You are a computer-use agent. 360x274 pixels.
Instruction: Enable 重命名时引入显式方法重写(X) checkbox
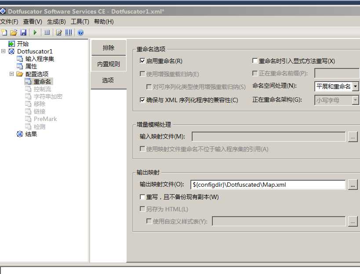255,60
